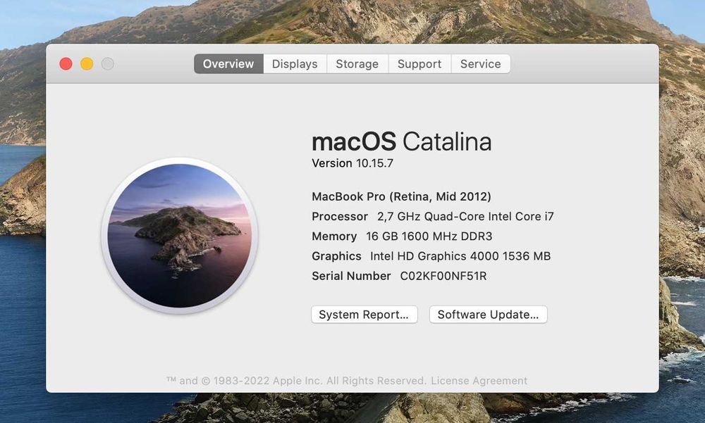The height and width of the screenshot is (423, 705).
Task: Click the Processor label
Action: (x=340, y=217)
